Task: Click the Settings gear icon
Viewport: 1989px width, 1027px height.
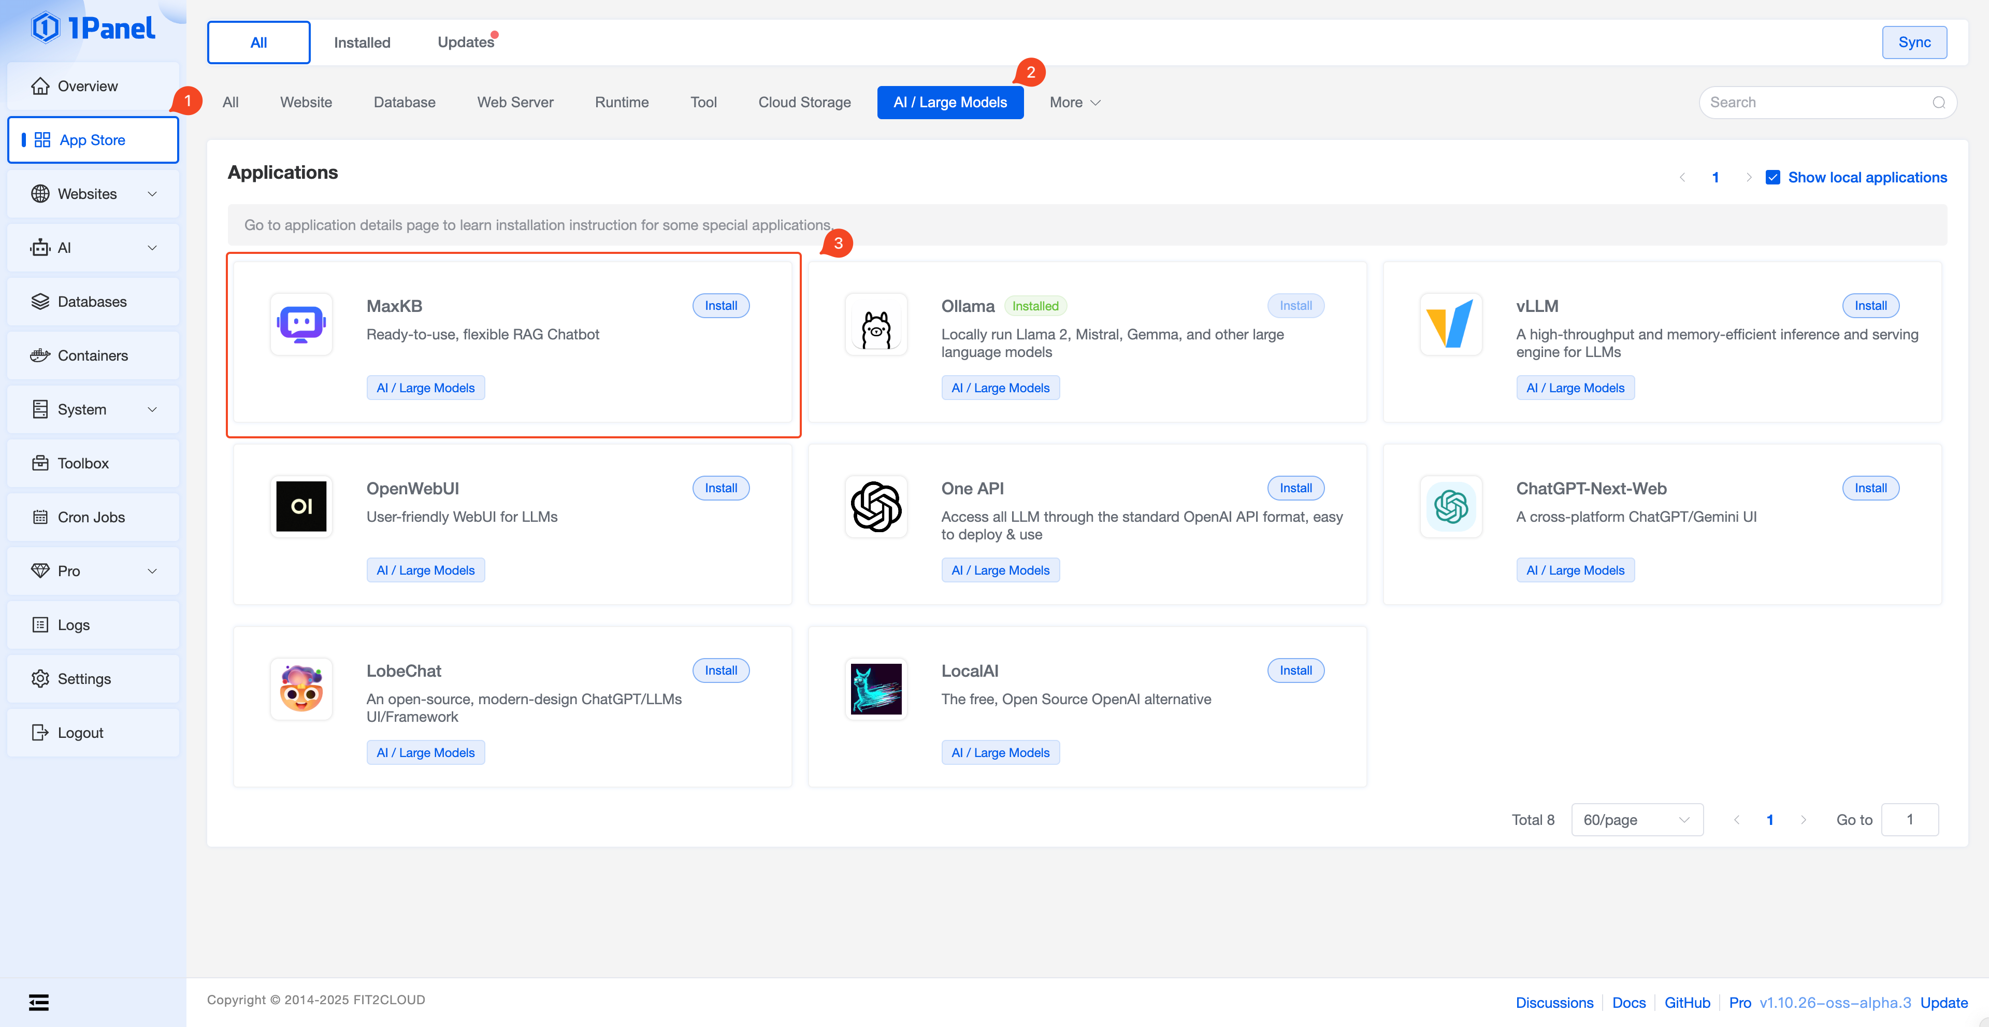Action: point(40,679)
